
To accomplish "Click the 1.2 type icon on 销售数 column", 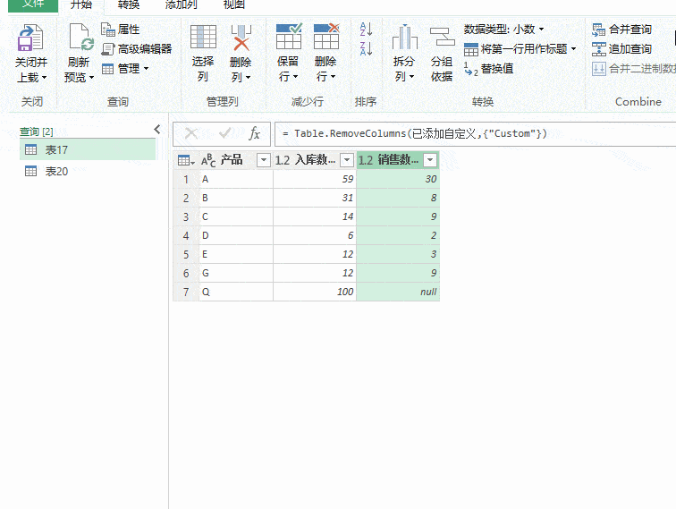I will [365, 160].
